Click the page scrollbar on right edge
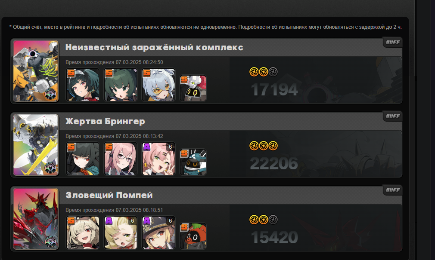This screenshot has height=260, width=435. pyautogui.click(x=415, y=39)
